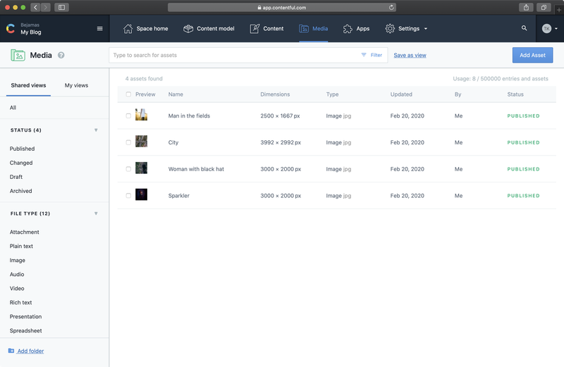Open the Sparkler image thumbnail
This screenshot has height=367, width=564.
tap(141, 194)
